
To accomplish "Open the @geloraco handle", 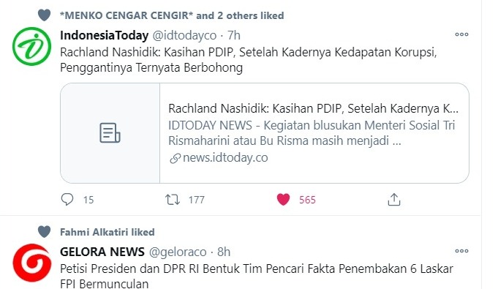I will tap(178, 252).
